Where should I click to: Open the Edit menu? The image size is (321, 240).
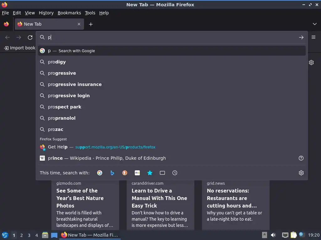coord(17,13)
